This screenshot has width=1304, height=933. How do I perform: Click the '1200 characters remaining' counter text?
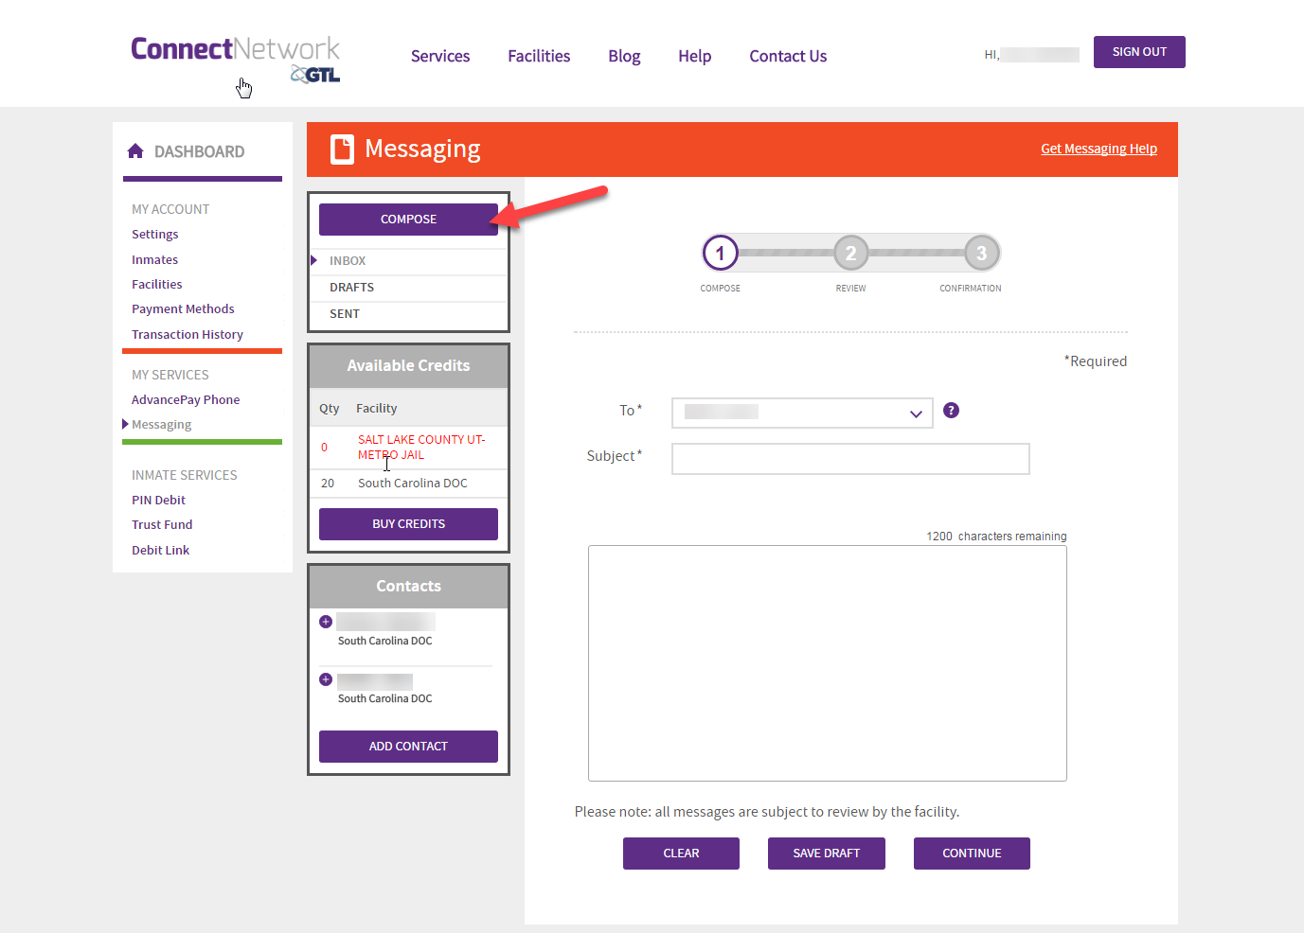pyautogui.click(x=996, y=537)
